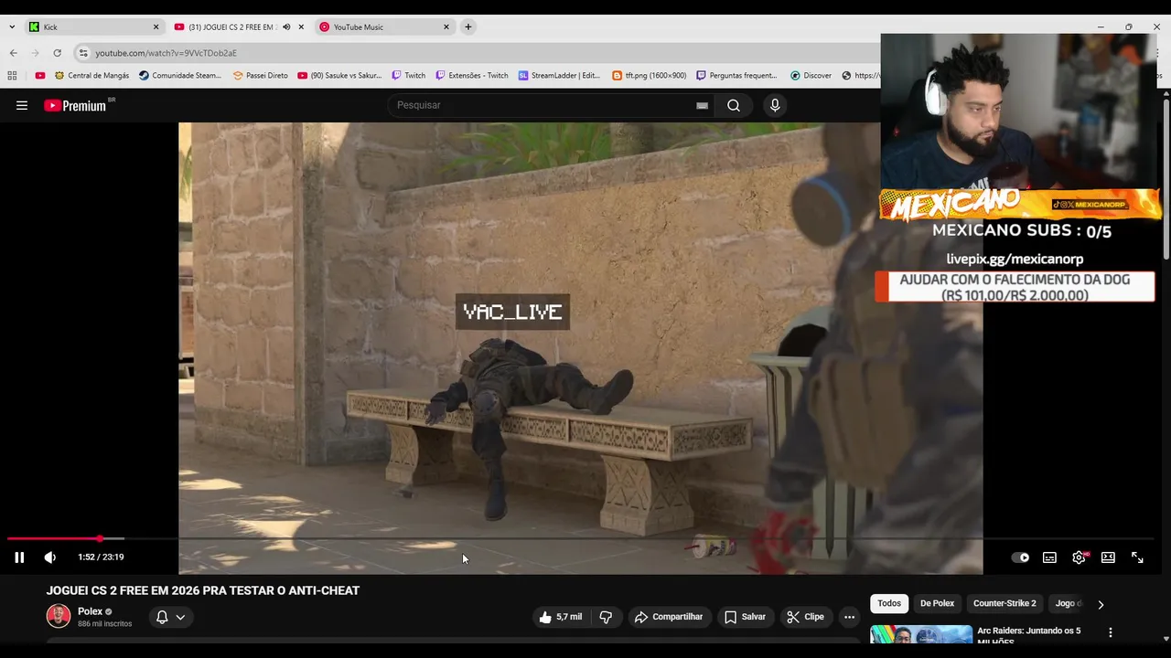Toggle subtitles/closed captions button
1171x658 pixels.
[x=1049, y=557]
